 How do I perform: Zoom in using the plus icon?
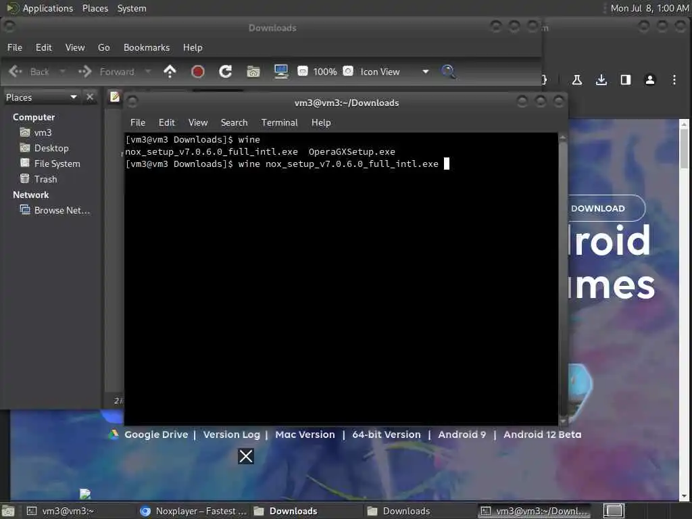pos(348,71)
